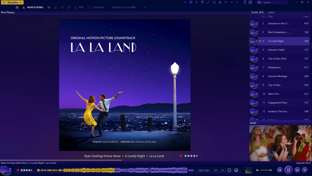Seek within the waveform progress bar
Image resolution: width=312 pixels, height=176 pixels.
tap(116, 170)
